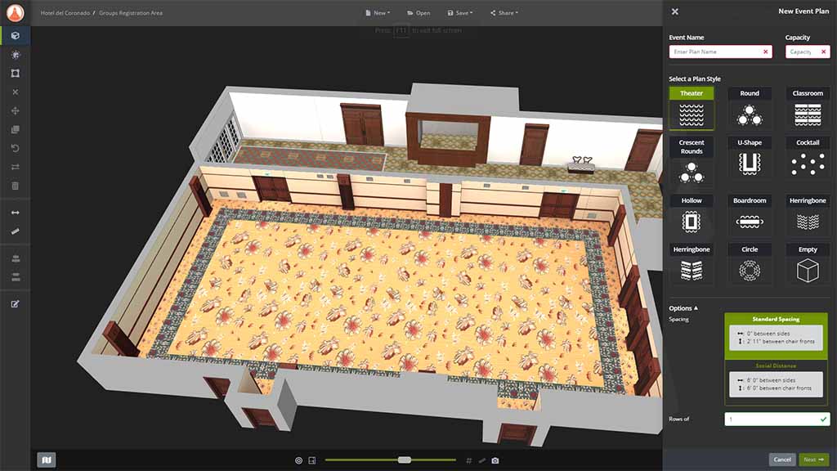837x471 pixels.
Task: Cancel the New Event Plan
Action: pos(782,460)
